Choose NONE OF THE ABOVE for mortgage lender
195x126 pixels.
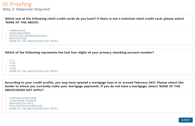coord(6,109)
